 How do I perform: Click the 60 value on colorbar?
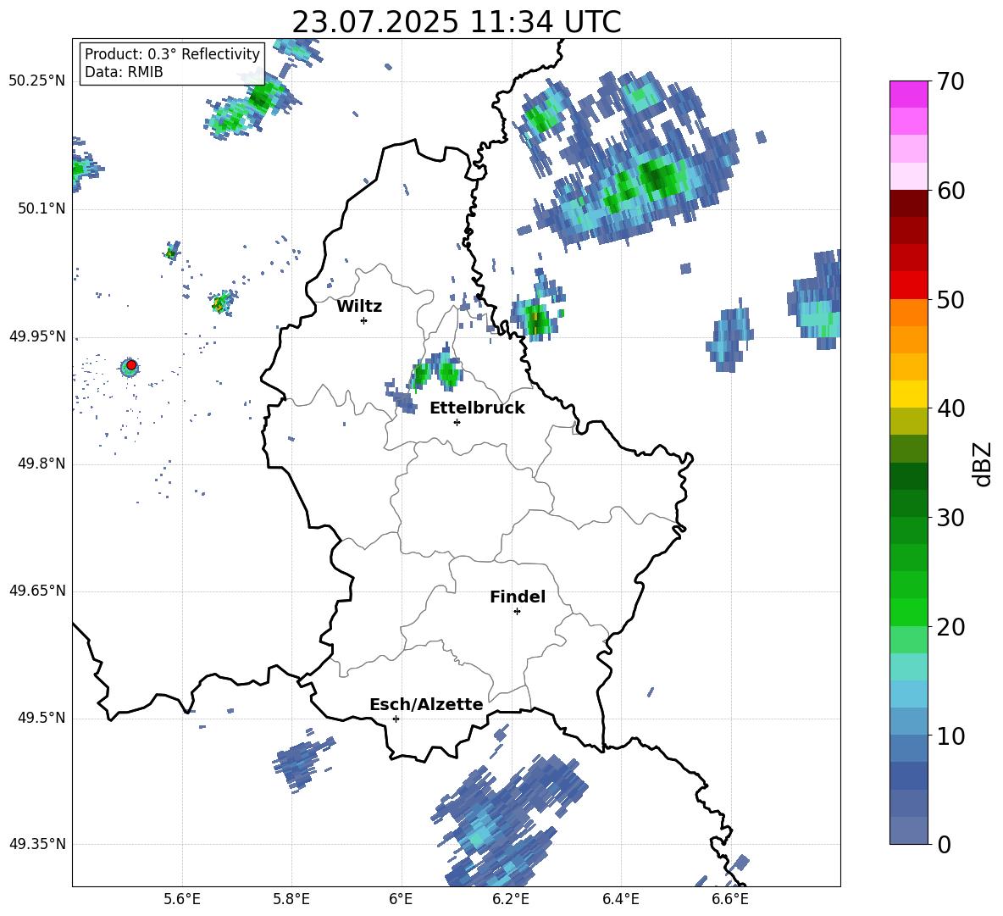pyautogui.click(x=950, y=191)
